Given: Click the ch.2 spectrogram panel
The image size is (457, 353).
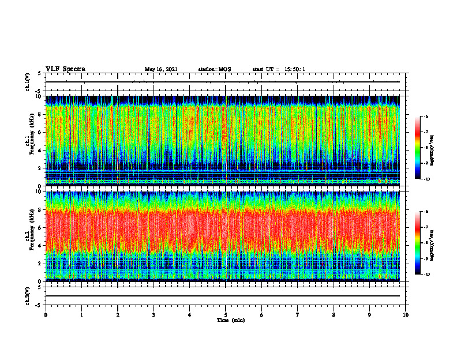Looking at the screenshot, I should [223, 236].
